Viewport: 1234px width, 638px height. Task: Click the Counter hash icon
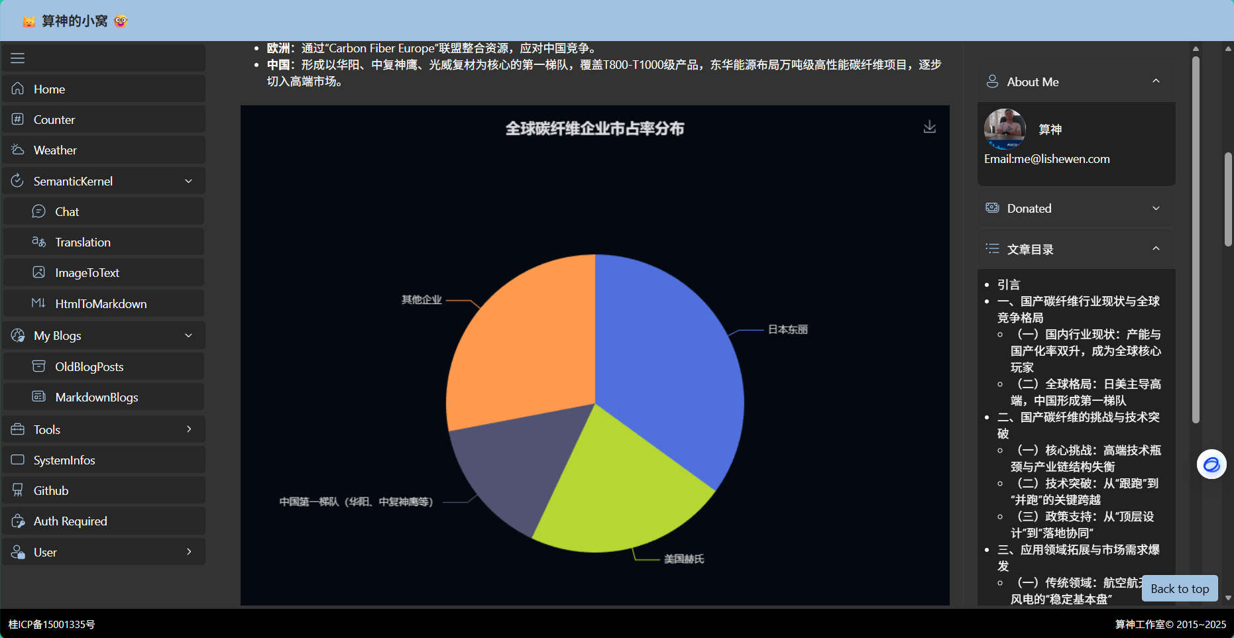[x=18, y=120]
